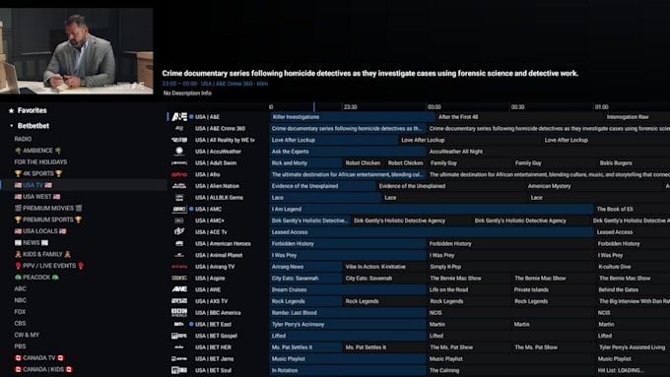Image resolution: width=670 pixels, height=377 pixels.
Task: Click the BET Soul channel logo
Action: click(x=179, y=370)
